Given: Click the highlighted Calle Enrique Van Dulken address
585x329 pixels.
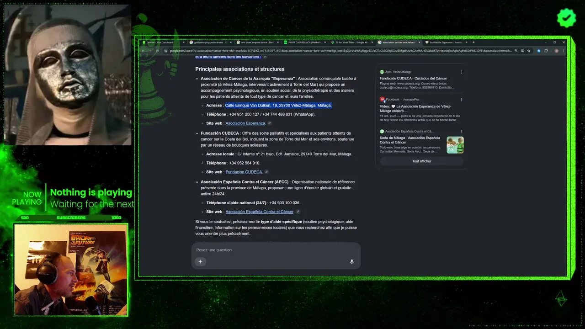Looking at the screenshot, I should [x=278, y=106].
